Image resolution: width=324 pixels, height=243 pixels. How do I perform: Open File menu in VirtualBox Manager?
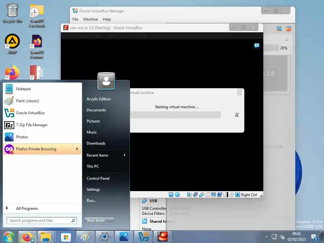(75, 19)
